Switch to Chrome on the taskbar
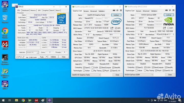 pos(23,100)
